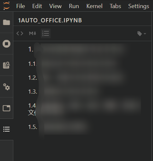Toggle code cells display in contents

coord(20,33)
